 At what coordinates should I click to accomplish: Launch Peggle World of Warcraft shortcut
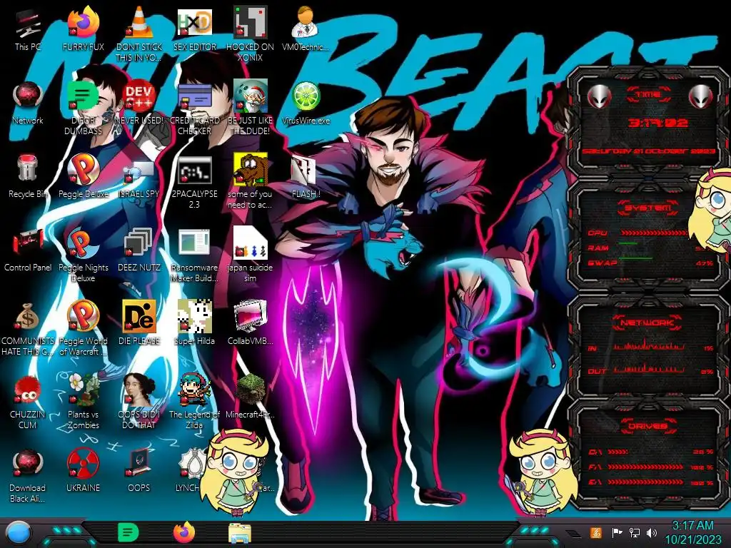(83, 316)
